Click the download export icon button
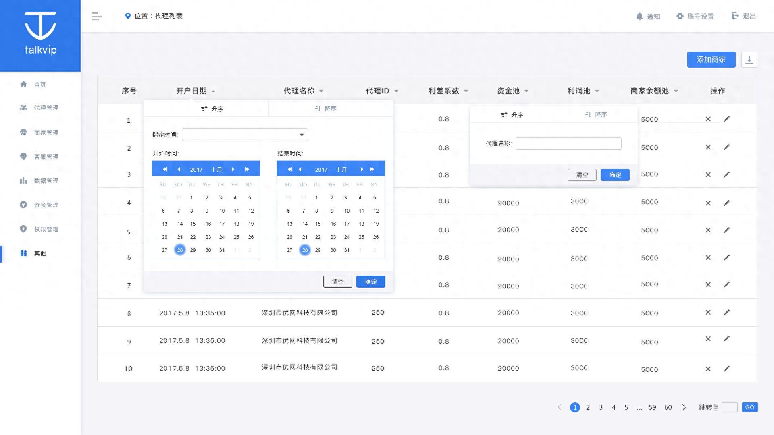Viewport: 774px width, 435px height. (749, 60)
